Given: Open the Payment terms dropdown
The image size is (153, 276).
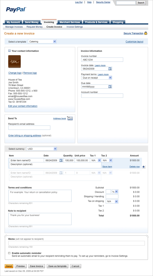Looking at the screenshot, I should [96, 78].
